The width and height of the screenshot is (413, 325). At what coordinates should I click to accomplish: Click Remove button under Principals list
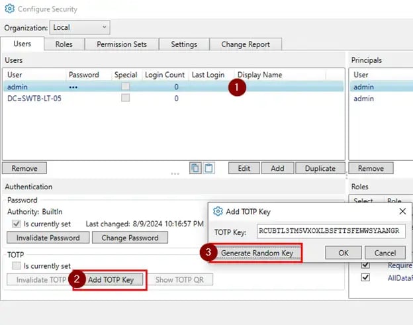[371, 168]
